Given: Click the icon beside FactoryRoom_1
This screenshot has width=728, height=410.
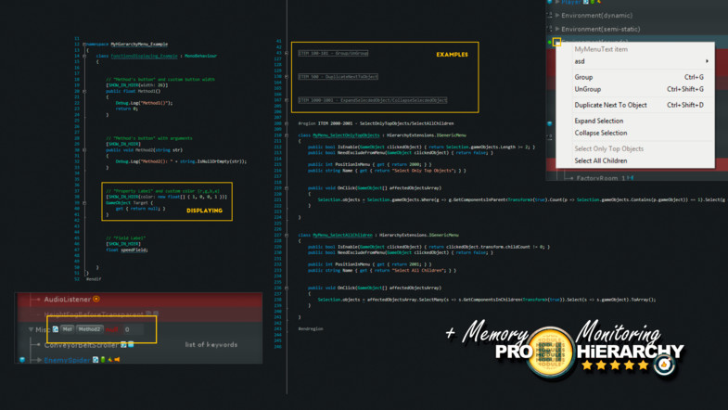Looking at the screenshot, I should (x=631, y=178).
